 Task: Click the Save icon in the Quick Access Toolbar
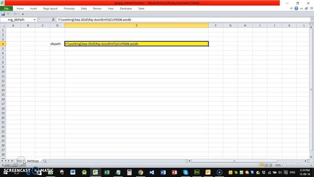(3, 14)
